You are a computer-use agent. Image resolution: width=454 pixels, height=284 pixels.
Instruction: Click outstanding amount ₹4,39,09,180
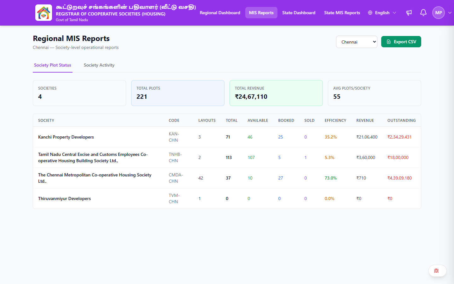(x=399, y=178)
